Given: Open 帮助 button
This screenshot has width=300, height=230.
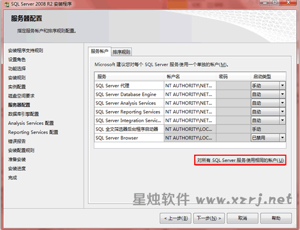Looking at the screenshot, I should point(276,218).
